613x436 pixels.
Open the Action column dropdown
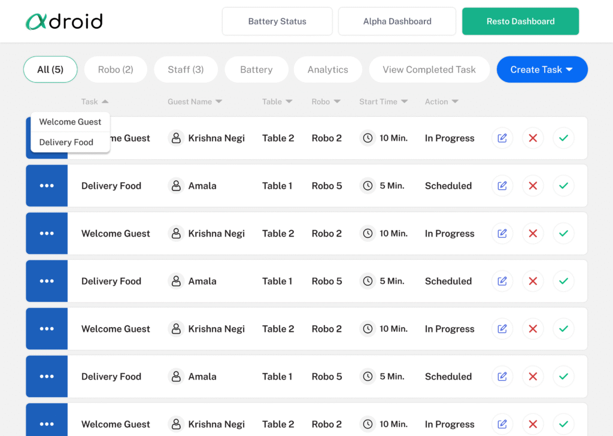[456, 102]
